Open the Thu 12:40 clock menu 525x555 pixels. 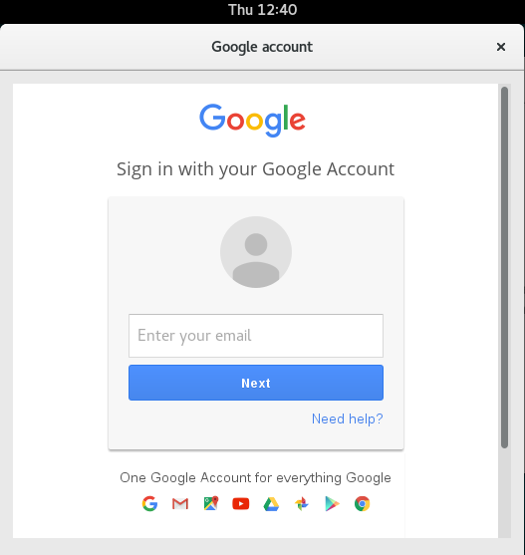click(263, 10)
